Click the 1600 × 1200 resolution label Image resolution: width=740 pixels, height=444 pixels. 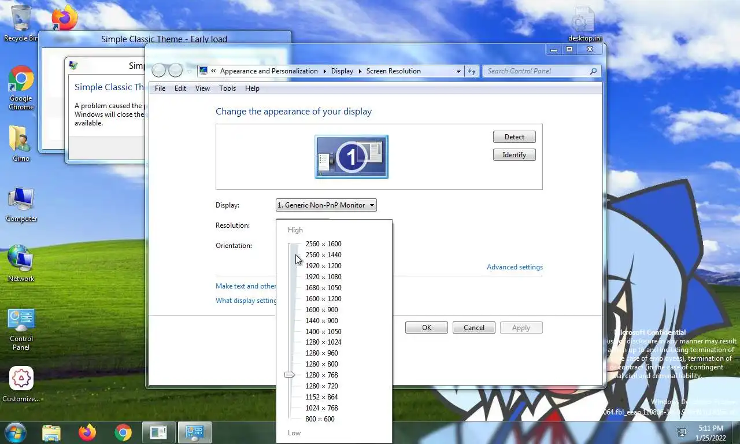pyautogui.click(x=323, y=299)
